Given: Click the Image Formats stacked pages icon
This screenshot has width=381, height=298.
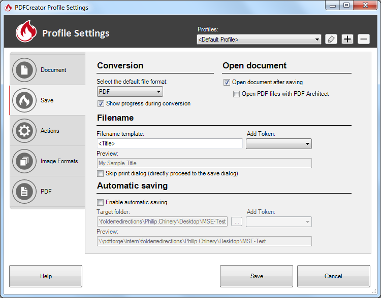Looking at the screenshot, I should click(x=24, y=161).
